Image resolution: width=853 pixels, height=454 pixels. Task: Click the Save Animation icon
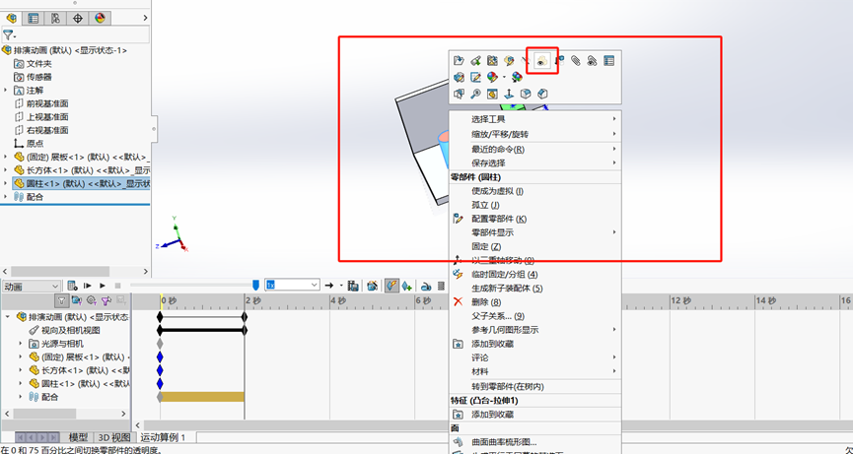click(353, 286)
